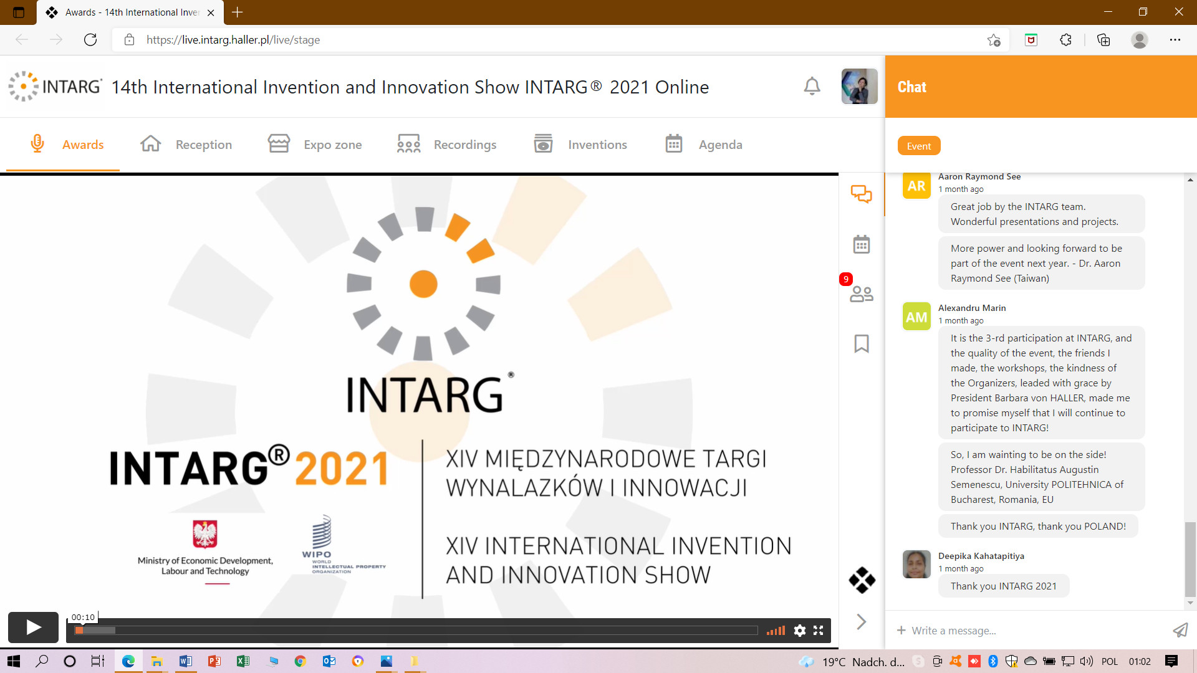Click the Write a message field

(1035, 631)
